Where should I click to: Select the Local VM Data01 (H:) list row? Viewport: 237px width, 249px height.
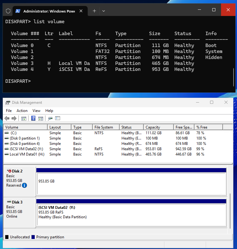pyautogui.click(x=118, y=154)
